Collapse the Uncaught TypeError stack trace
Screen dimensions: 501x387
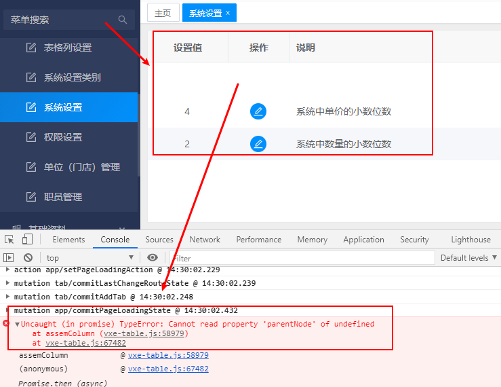(17, 325)
